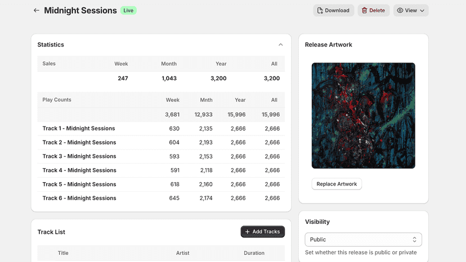466x262 pixels.
Task: Click the Midnight Sessions page title
Action: click(x=80, y=10)
